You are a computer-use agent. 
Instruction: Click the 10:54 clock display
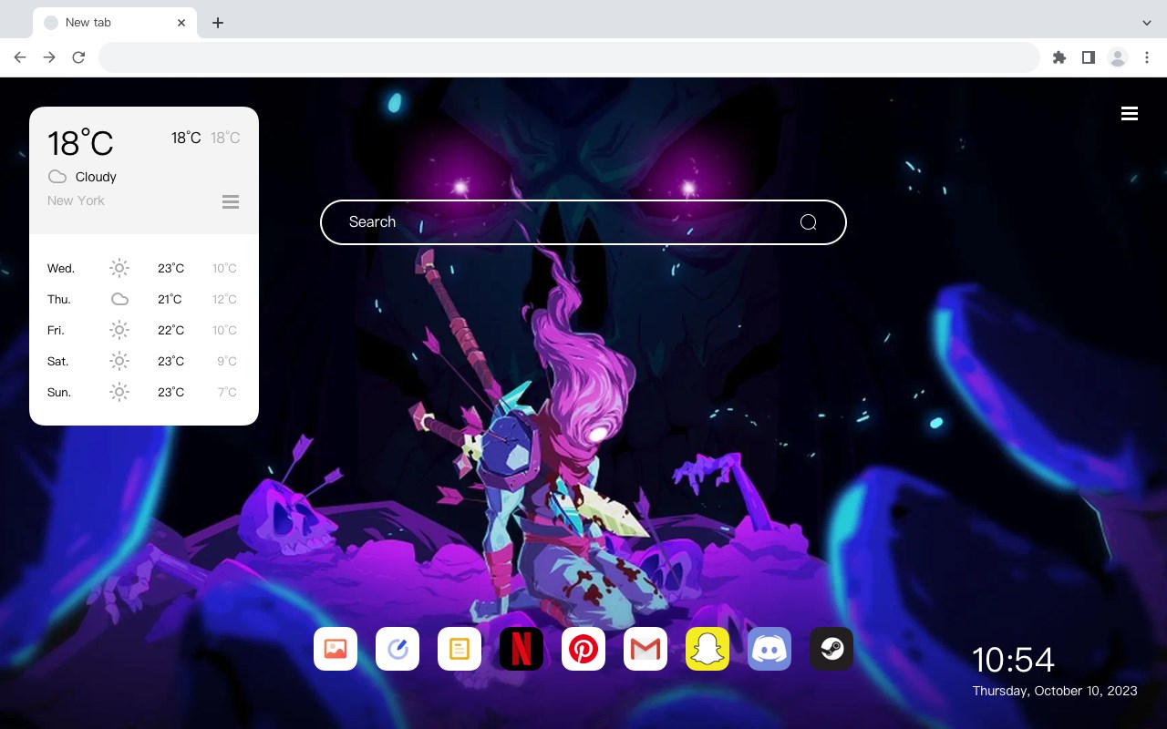[1013, 660]
